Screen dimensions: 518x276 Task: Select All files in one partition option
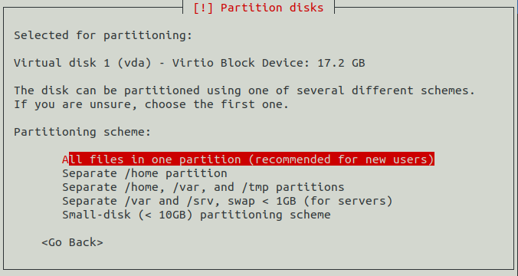248,159
